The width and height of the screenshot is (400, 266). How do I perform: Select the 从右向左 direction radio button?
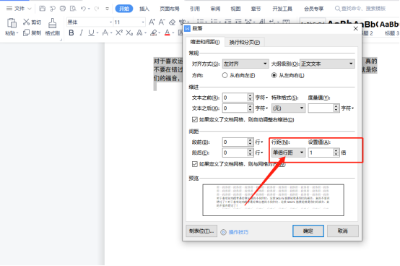(225, 75)
